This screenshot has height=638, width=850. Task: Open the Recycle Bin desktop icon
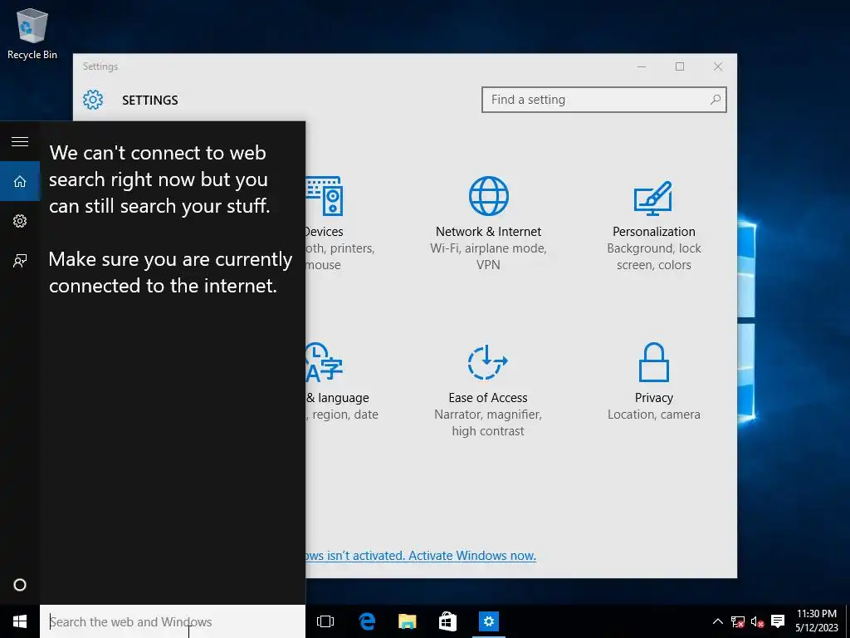32,33
